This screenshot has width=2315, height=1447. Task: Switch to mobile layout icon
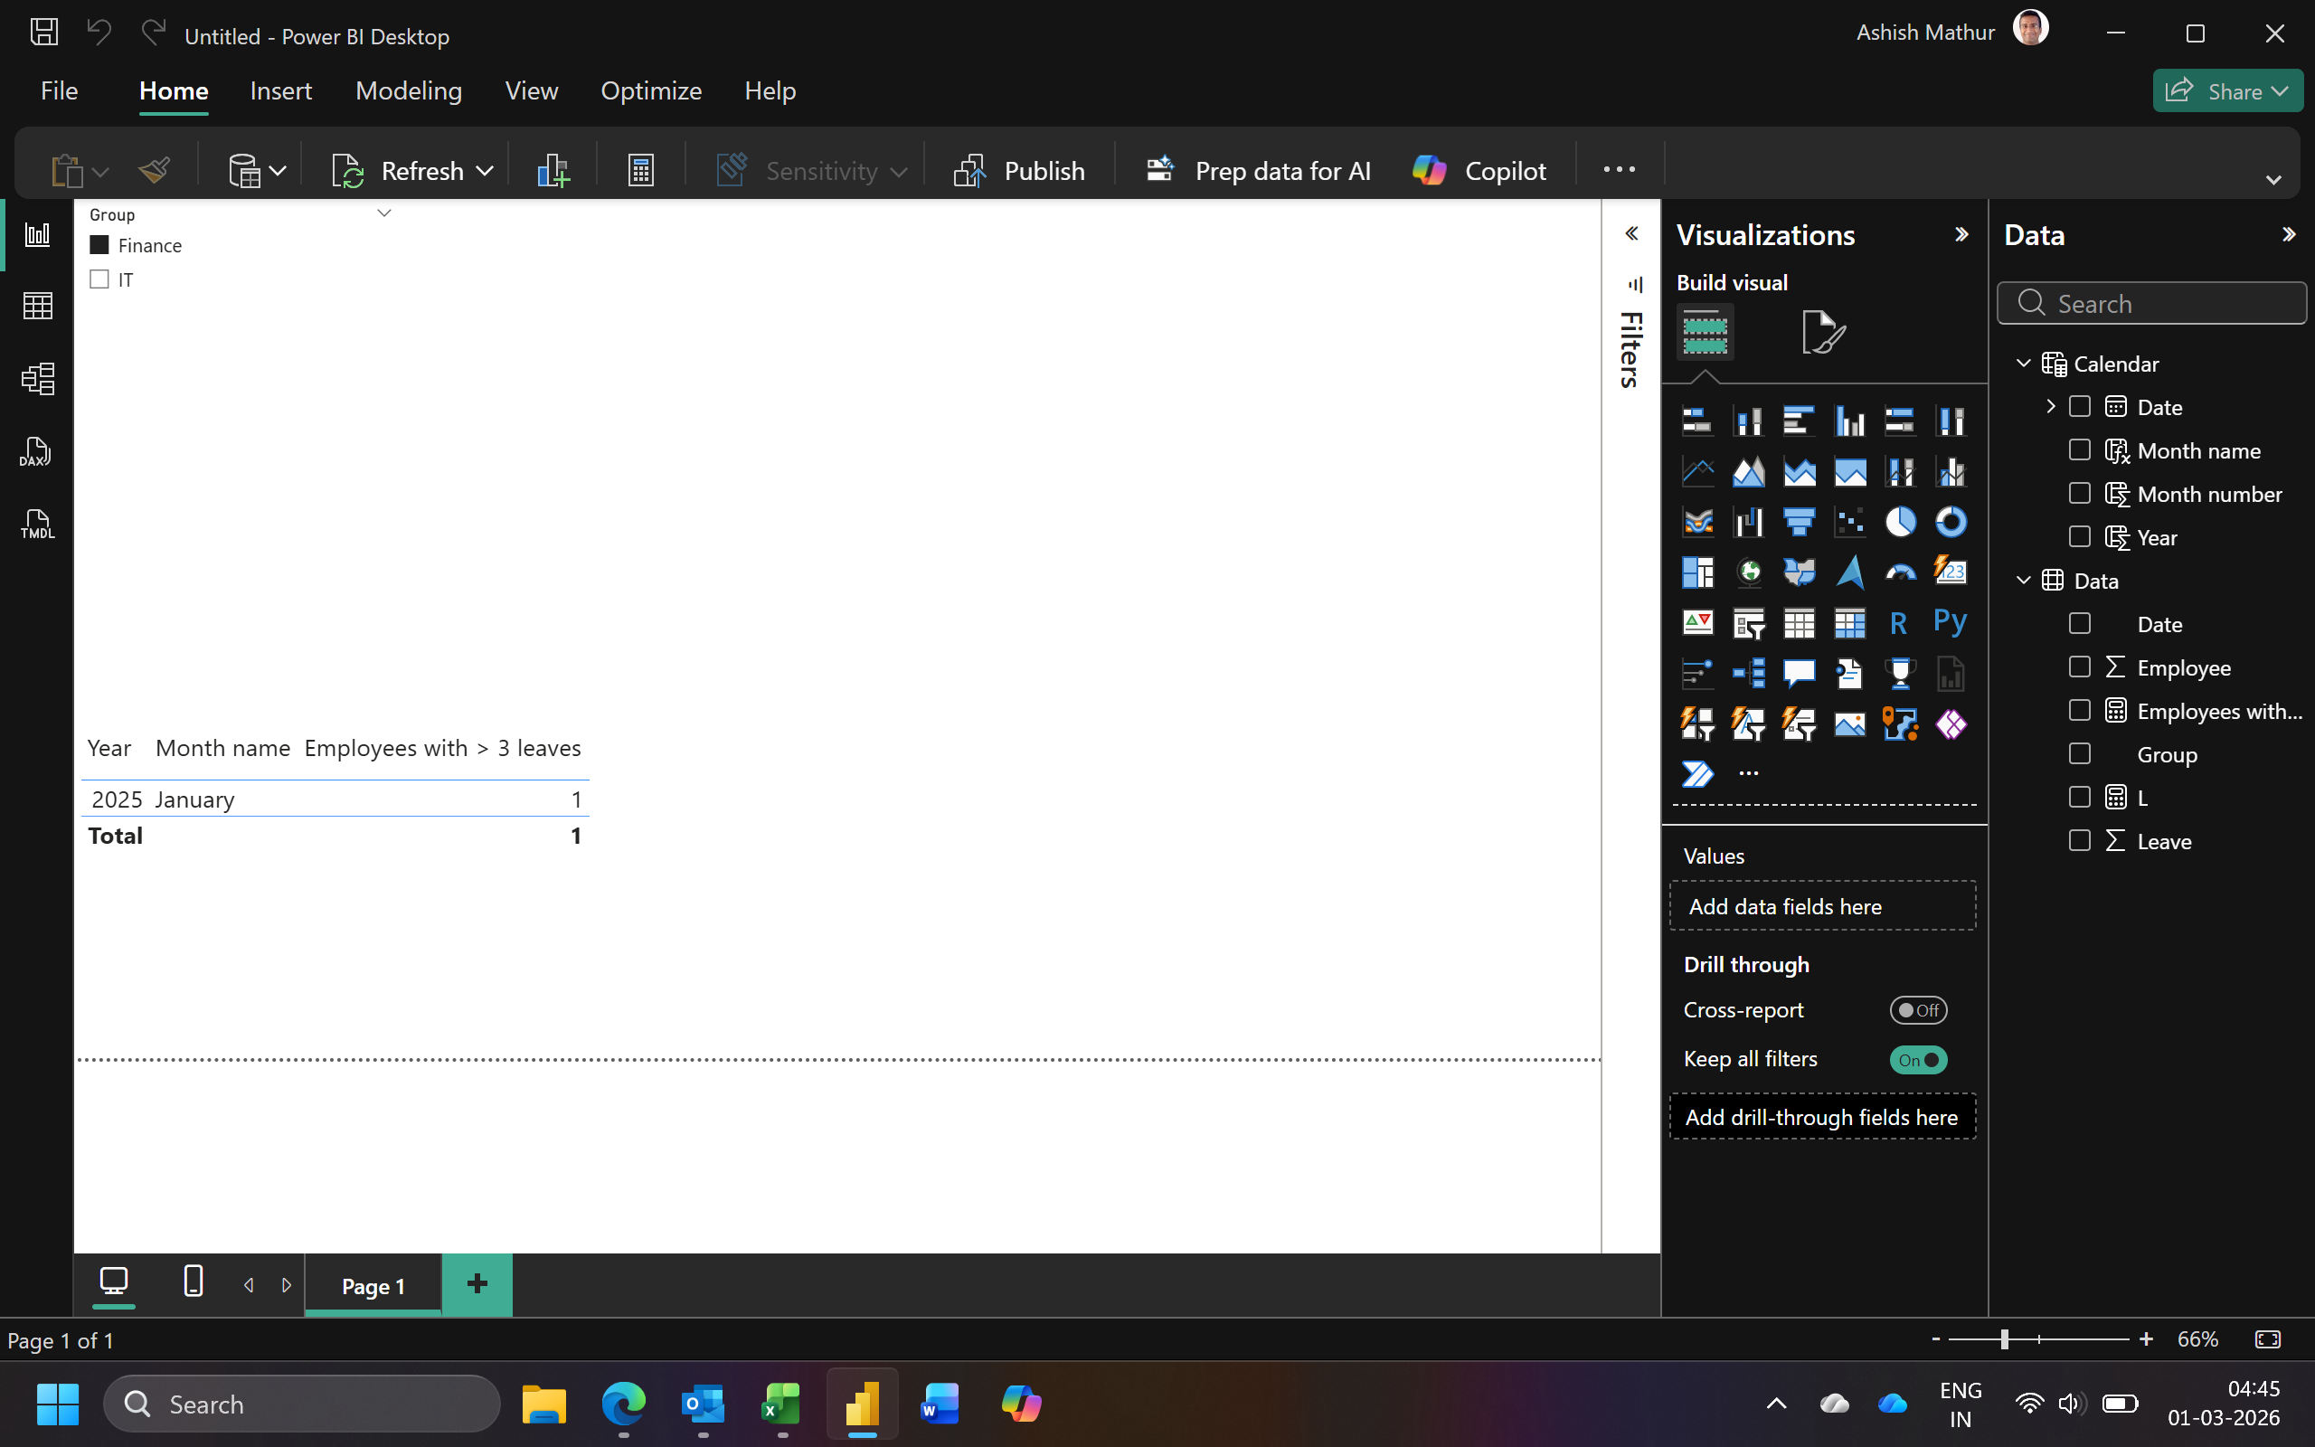pyautogui.click(x=194, y=1281)
